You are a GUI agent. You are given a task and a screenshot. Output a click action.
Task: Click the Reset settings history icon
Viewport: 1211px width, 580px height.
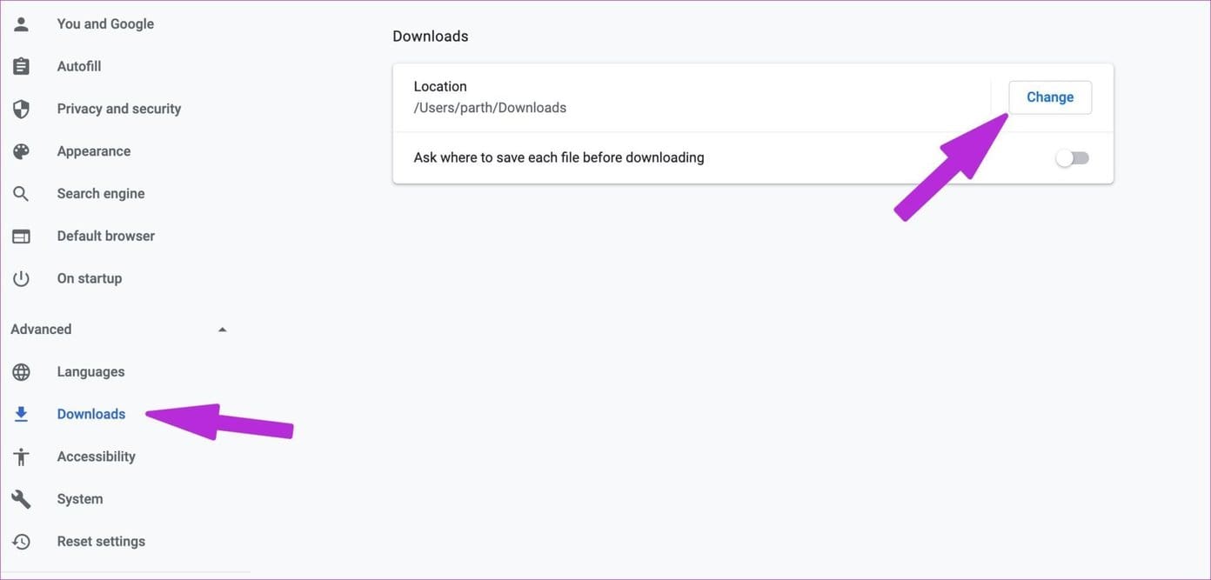click(x=21, y=542)
